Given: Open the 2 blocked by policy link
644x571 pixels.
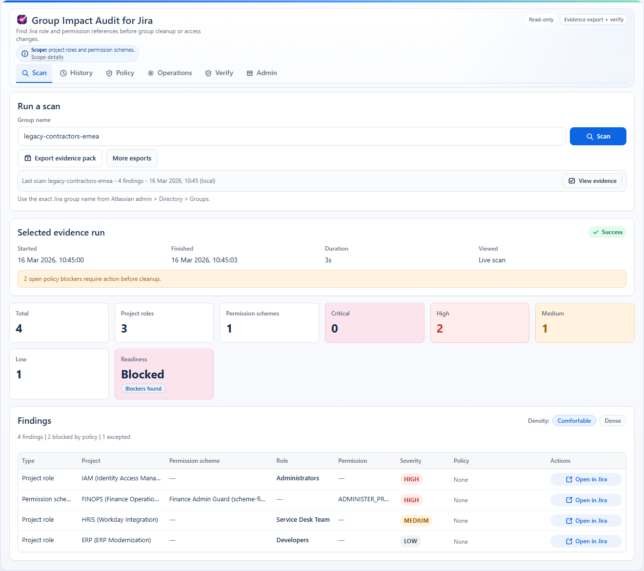Looking at the screenshot, I should (x=72, y=436).
